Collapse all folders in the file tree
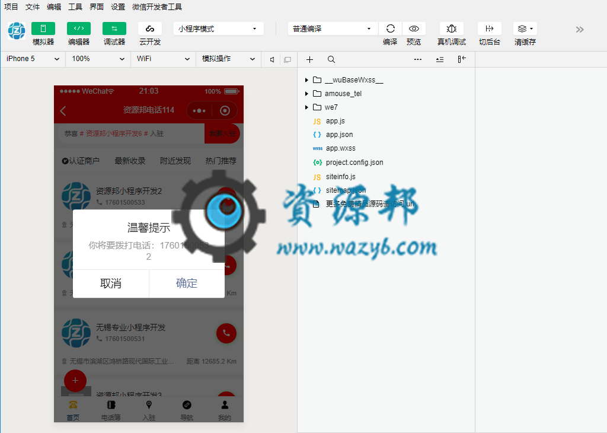The image size is (607, 433). click(439, 59)
